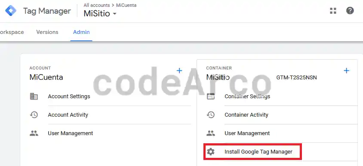363x166 pixels.
Task: Open the help question mark icon
Action: click(350, 11)
